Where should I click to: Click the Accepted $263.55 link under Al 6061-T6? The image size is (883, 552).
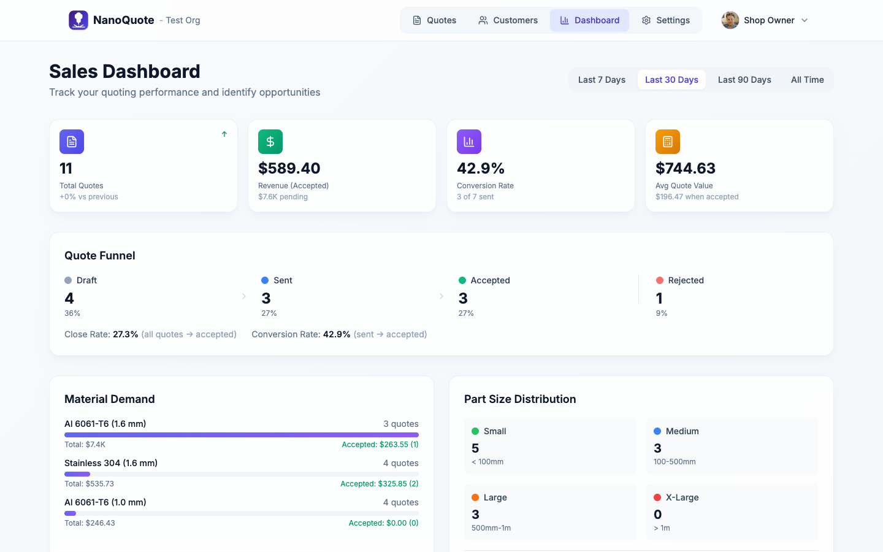[x=380, y=444]
